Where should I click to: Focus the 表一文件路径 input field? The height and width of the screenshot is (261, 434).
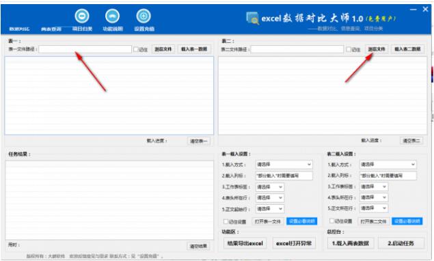coord(85,49)
